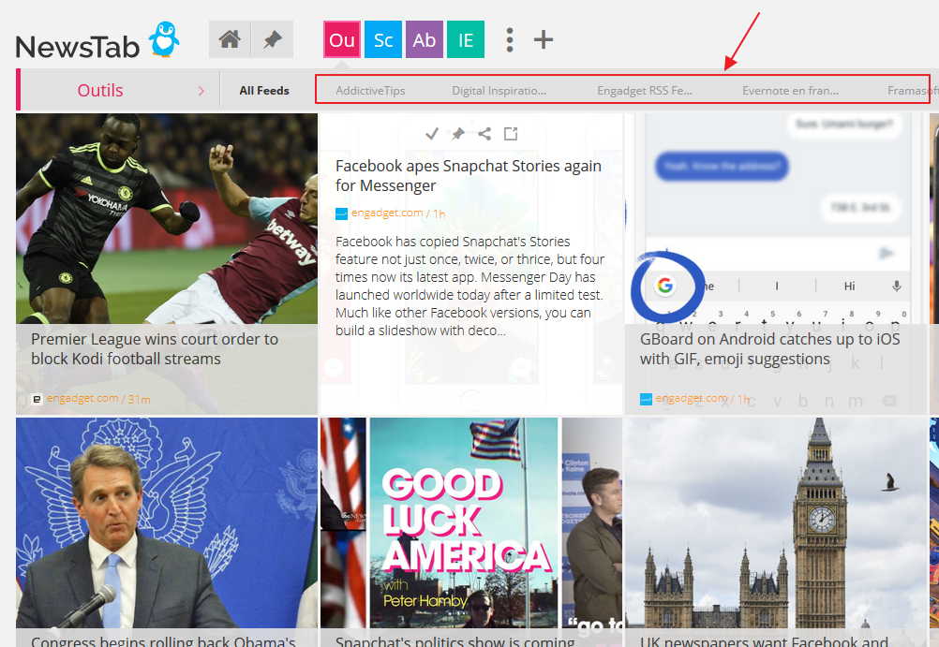Go to the NewsTab home button
Viewport: 939px width, 647px height.
[x=230, y=39]
